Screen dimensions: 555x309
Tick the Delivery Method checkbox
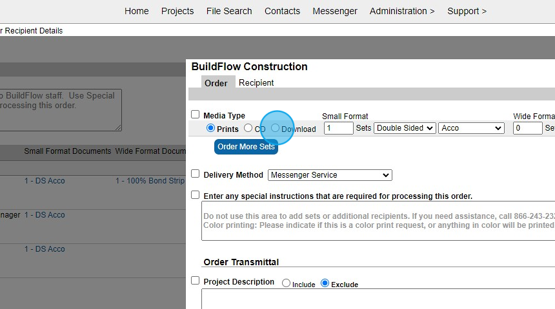(x=196, y=174)
